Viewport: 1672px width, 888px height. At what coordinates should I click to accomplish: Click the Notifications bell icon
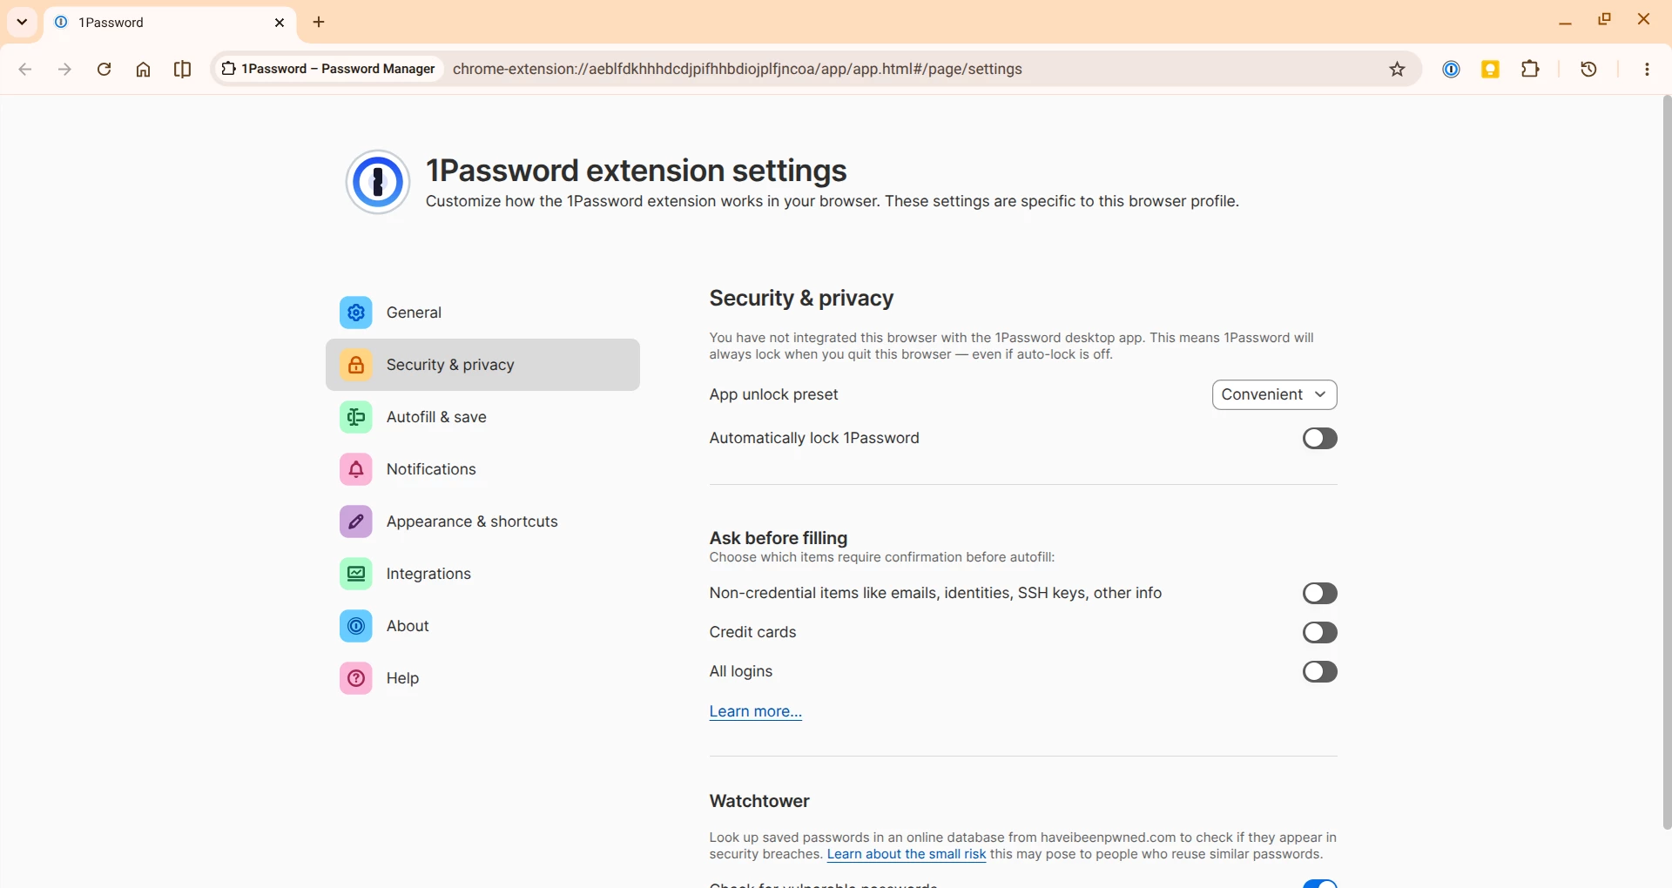[x=356, y=469]
